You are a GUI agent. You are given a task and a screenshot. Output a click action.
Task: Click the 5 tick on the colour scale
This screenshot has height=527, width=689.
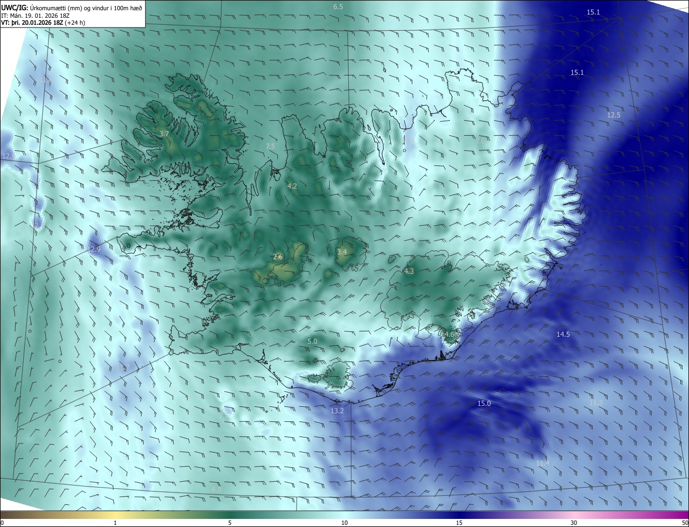[230, 523]
